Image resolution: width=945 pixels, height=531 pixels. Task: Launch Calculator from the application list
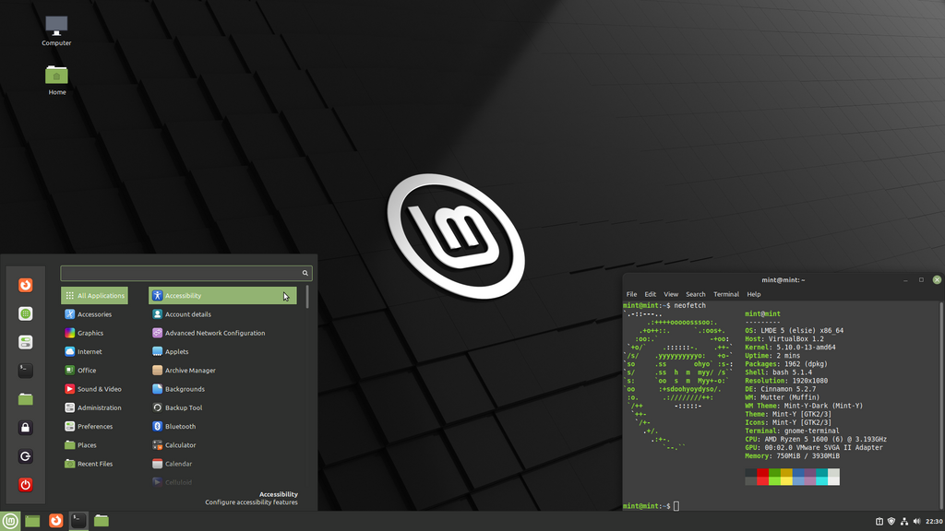222,445
